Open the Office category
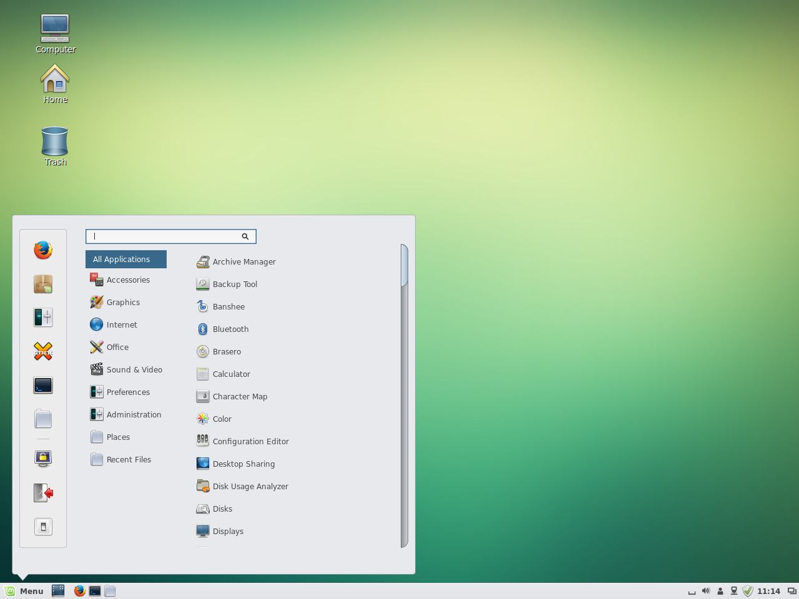The height and width of the screenshot is (599, 799). pos(126,348)
